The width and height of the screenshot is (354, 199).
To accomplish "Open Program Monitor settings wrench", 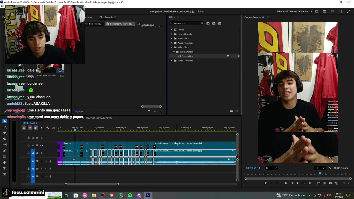I will pos(330,168).
